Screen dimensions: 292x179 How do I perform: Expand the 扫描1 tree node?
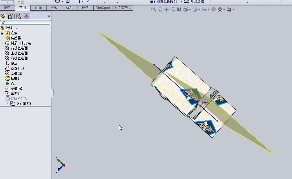(x=2, y=79)
